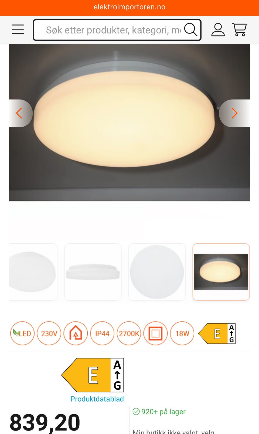Click the LED feature badge
This screenshot has width=259, height=434.
(x=22, y=333)
